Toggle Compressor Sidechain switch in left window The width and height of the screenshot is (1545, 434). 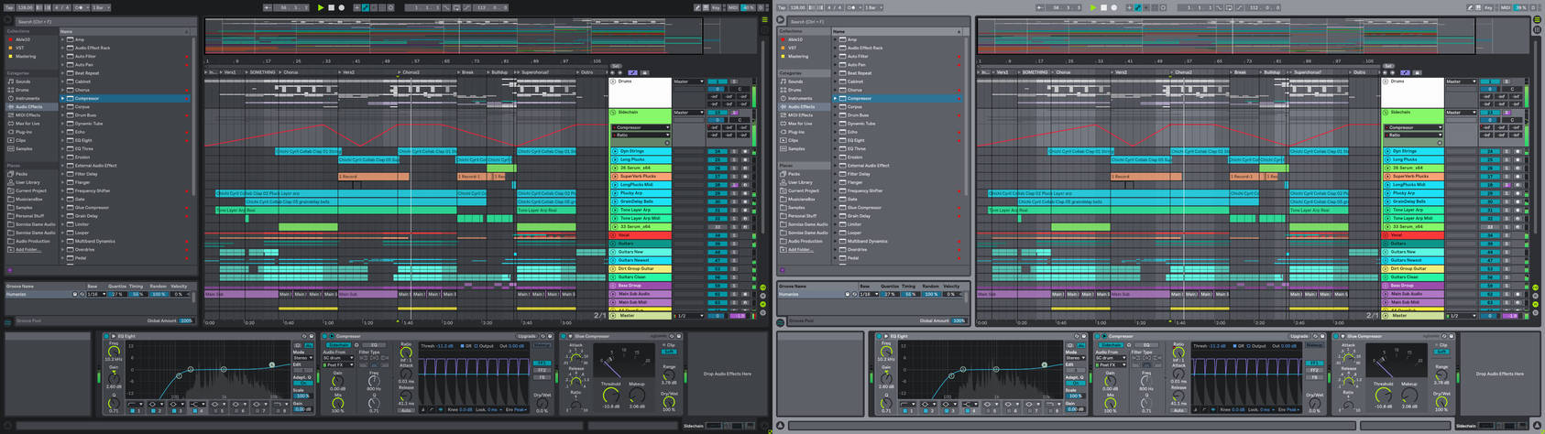pos(339,345)
